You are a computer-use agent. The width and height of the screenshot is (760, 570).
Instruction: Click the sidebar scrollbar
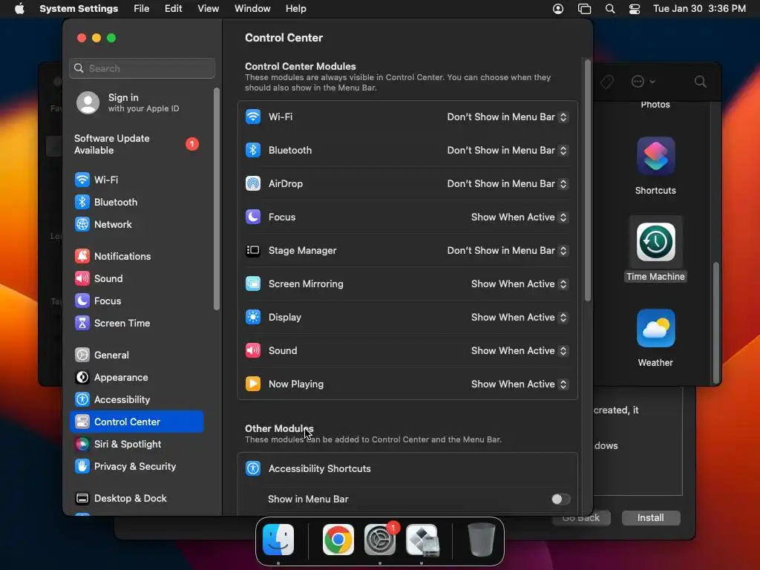(x=217, y=199)
